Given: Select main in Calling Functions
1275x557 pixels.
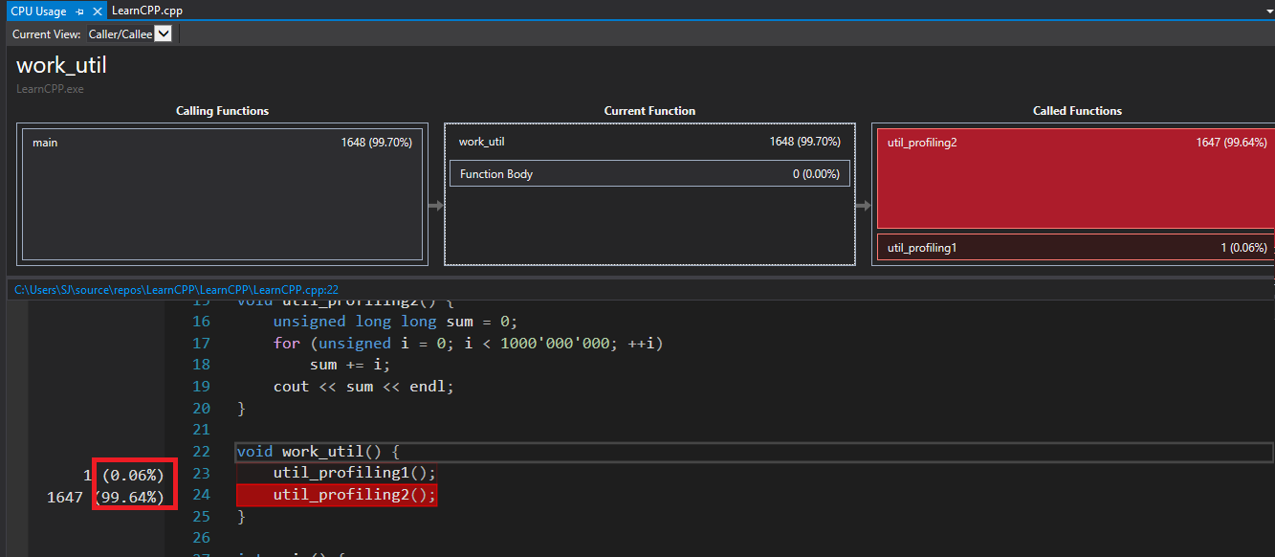Looking at the screenshot, I should click(222, 194).
